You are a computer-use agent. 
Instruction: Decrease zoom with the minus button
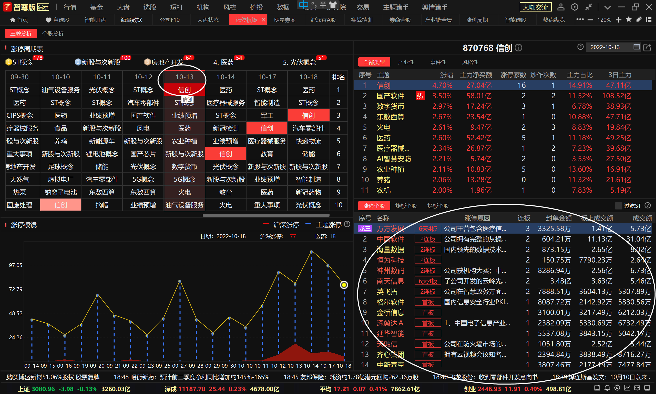point(590,20)
